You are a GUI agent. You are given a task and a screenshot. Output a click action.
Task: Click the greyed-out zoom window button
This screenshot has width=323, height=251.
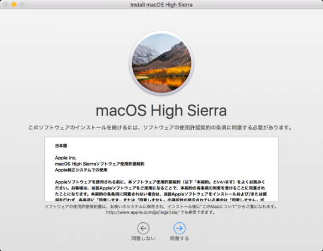(22, 5)
